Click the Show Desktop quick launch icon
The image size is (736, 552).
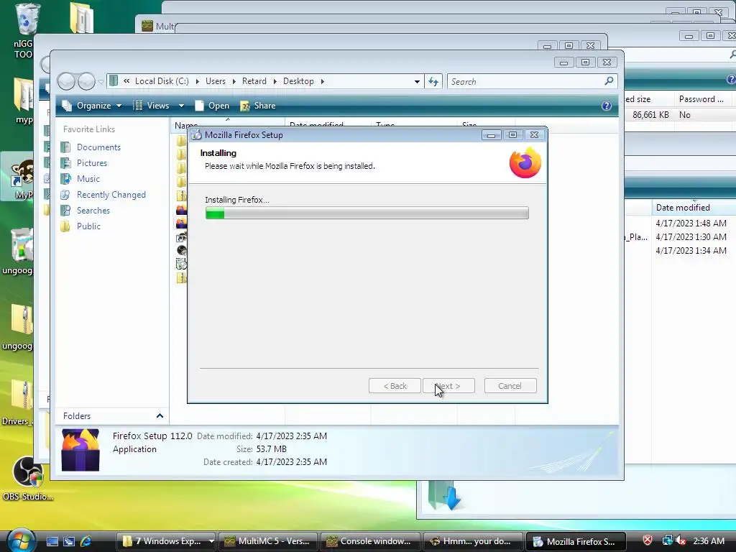[52, 541]
